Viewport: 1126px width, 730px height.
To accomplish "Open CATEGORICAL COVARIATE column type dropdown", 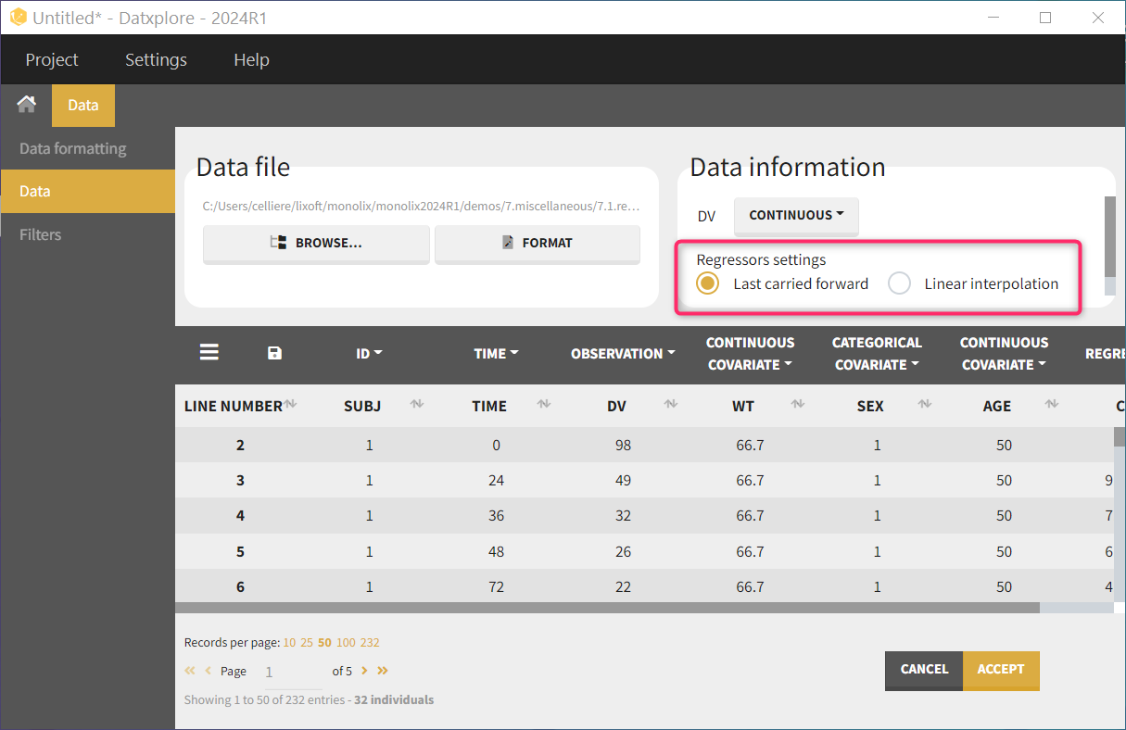I will pos(877,353).
